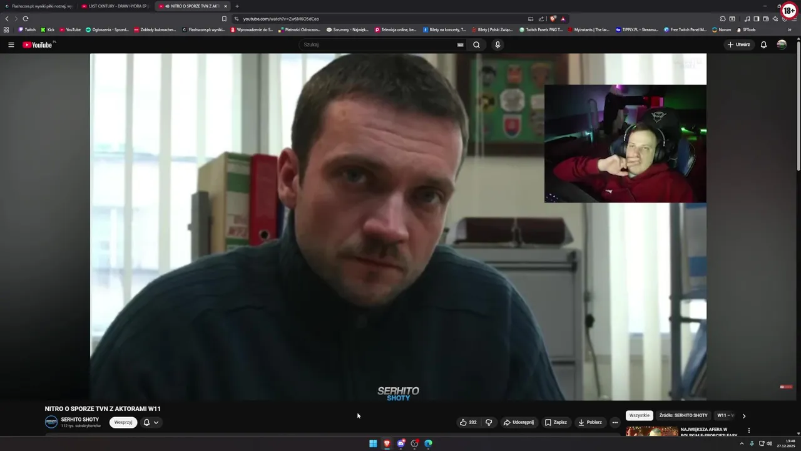Open Brave Wallet toolbar icon
Screen dimensions: 801x451
click(765, 19)
